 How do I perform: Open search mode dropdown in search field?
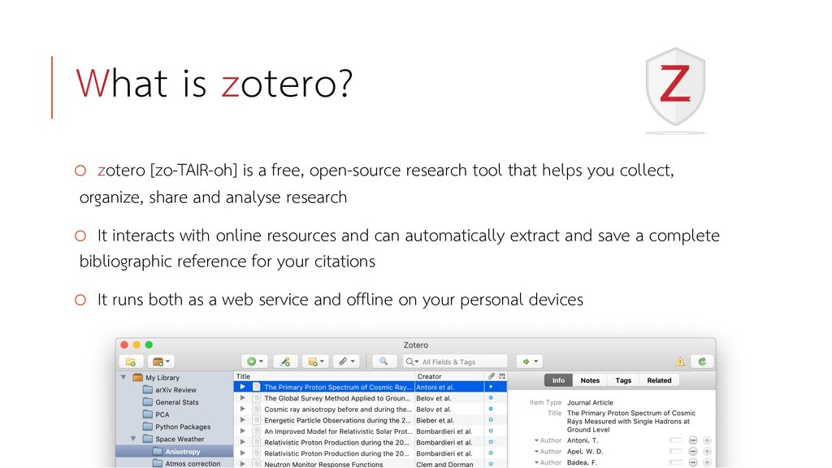412,362
